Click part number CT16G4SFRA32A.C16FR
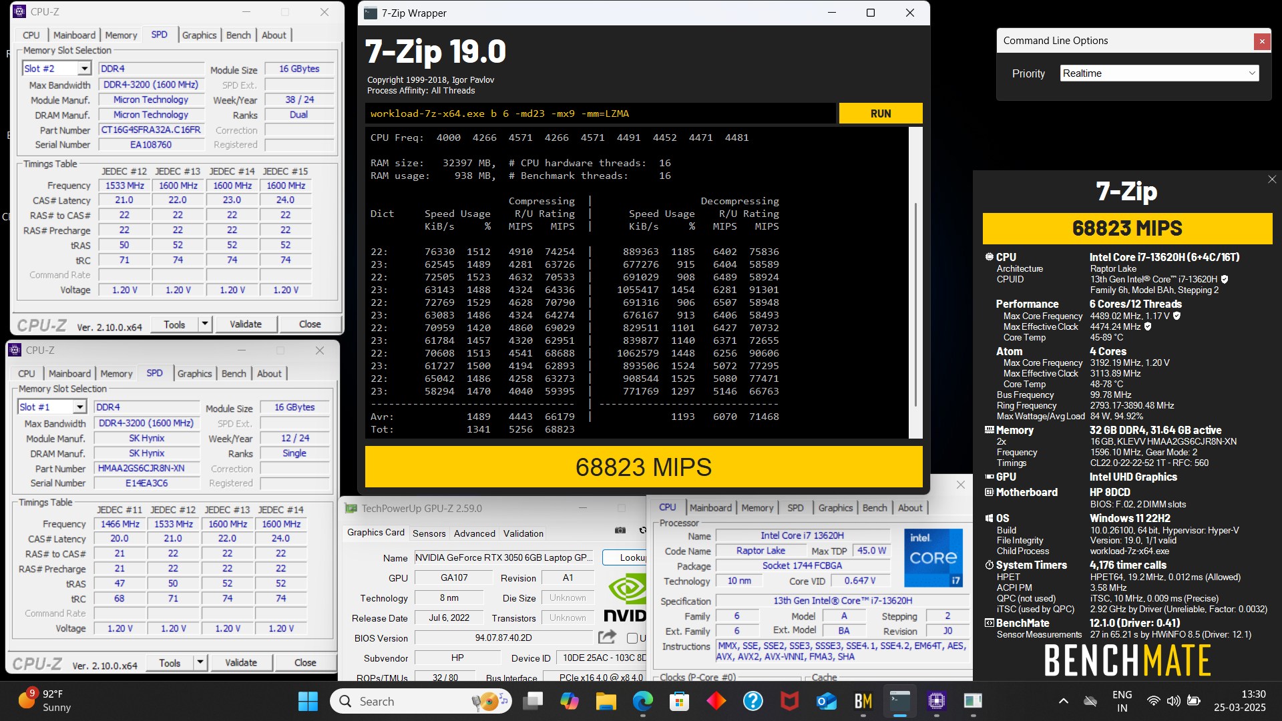Image resolution: width=1282 pixels, height=721 pixels. [151, 130]
